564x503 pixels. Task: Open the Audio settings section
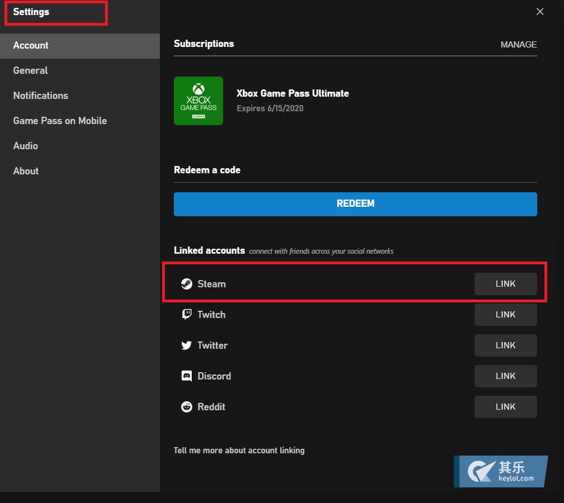coord(25,146)
